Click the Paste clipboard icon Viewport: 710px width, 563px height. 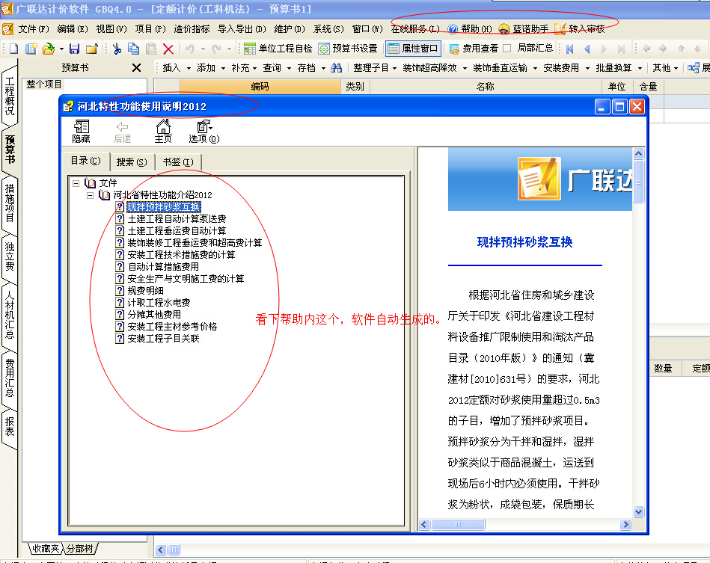[x=151, y=49]
